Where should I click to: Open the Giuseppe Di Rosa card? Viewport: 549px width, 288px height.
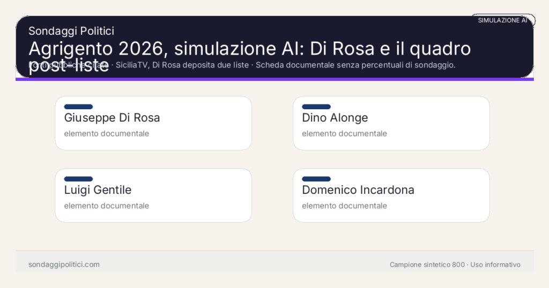click(x=153, y=123)
